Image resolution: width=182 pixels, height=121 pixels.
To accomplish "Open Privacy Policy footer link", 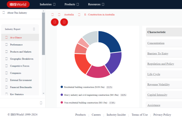I will click(x=162, y=115).
